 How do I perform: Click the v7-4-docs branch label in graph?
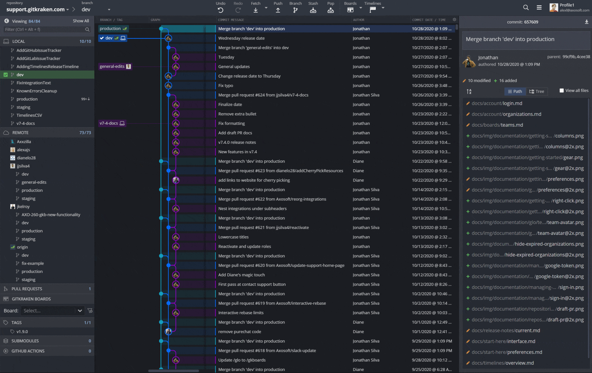[112, 123]
